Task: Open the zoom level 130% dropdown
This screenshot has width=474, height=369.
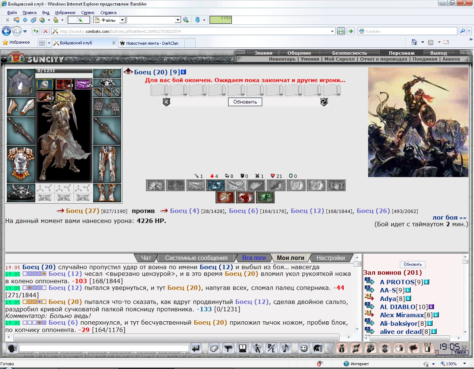Action: pyautogui.click(x=464, y=364)
